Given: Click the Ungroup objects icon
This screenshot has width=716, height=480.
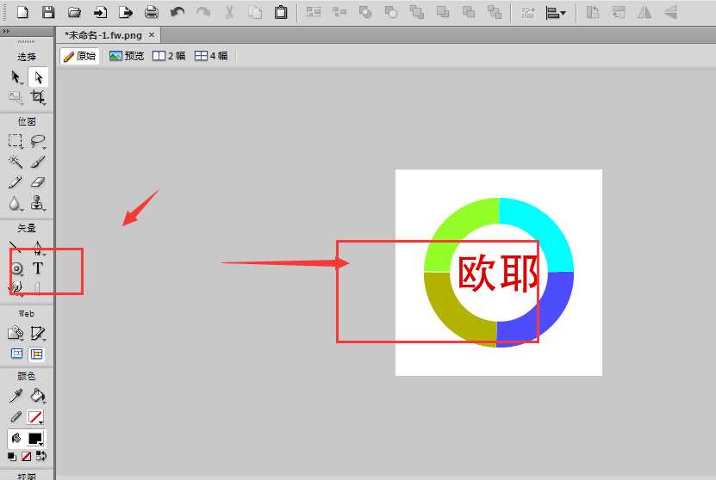Looking at the screenshot, I should click(339, 12).
